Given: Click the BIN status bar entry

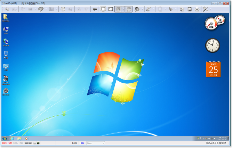Looking at the screenshot, I should click(x=82, y=143).
